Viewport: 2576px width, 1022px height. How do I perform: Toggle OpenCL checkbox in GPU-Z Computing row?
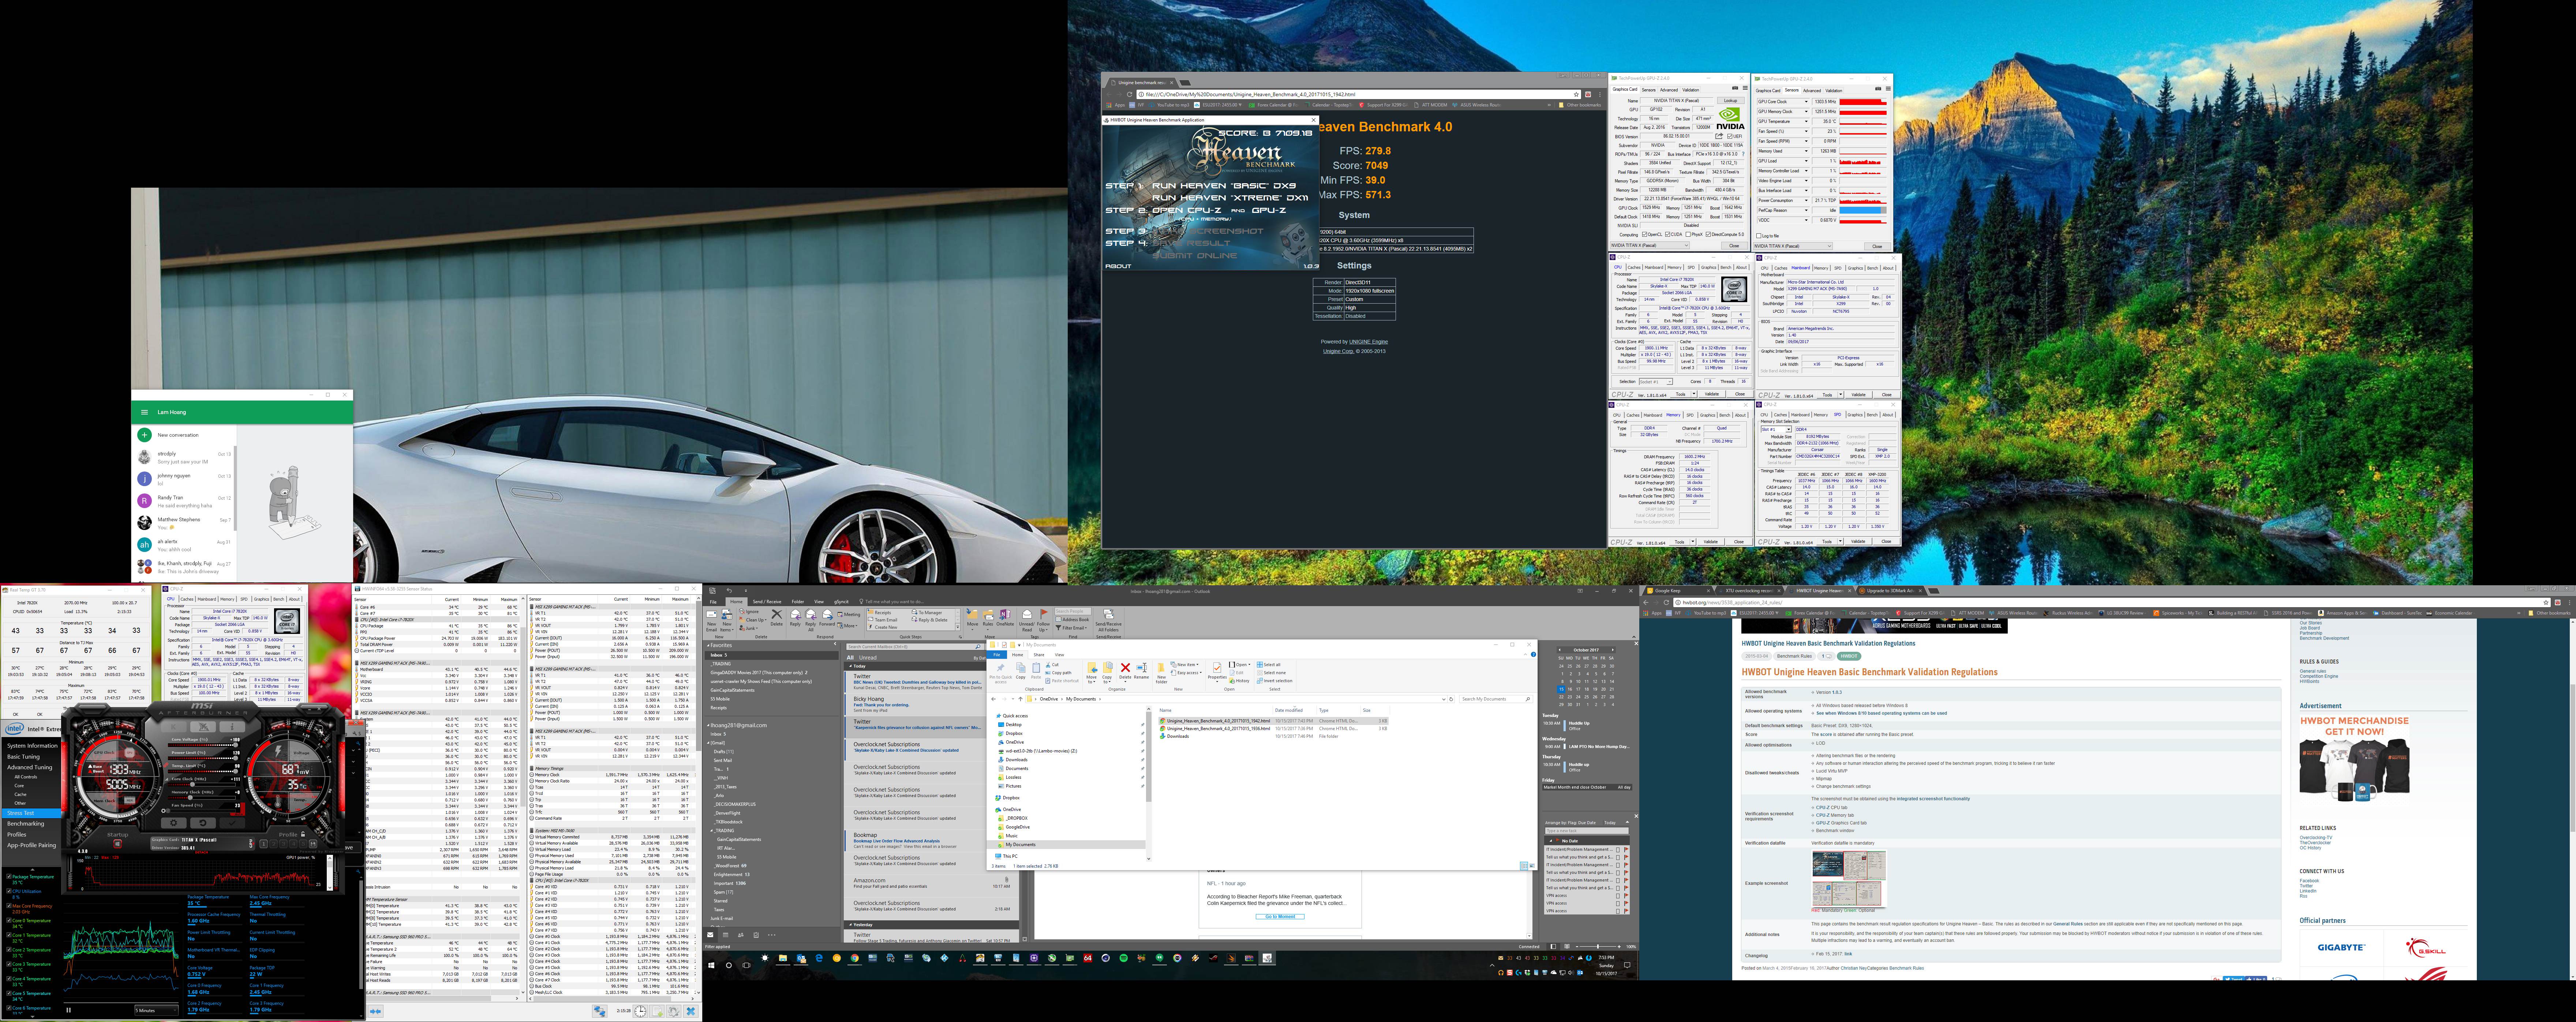(1645, 234)
